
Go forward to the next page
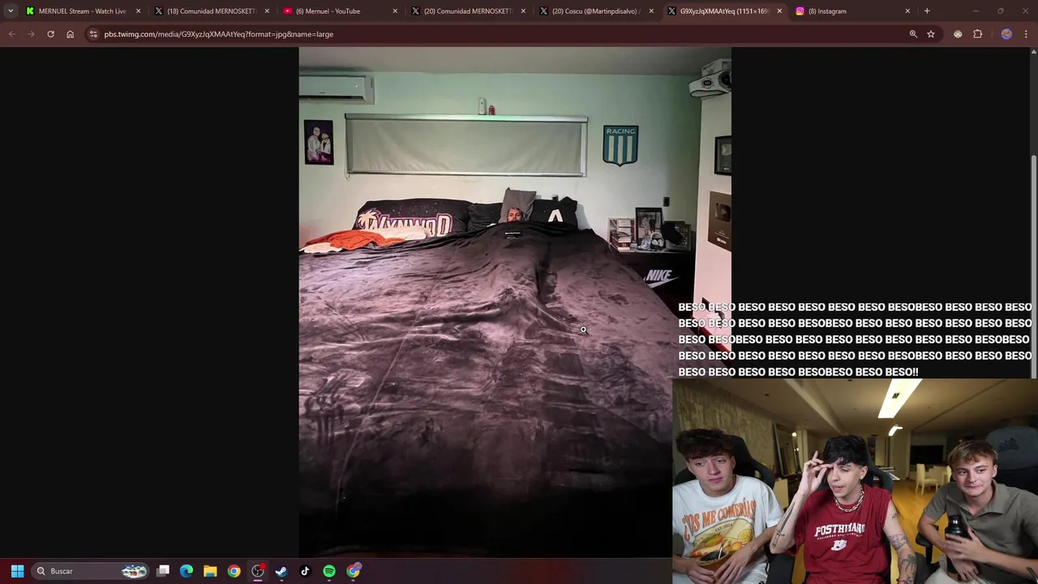(x=31, y=34)
